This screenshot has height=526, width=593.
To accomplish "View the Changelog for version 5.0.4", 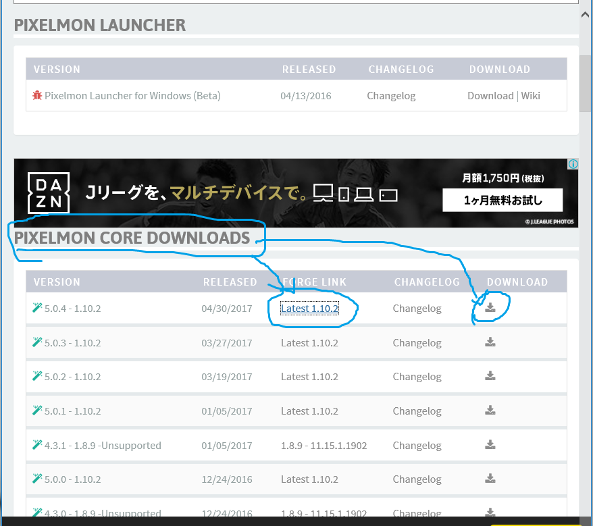I will coord(417,309).
